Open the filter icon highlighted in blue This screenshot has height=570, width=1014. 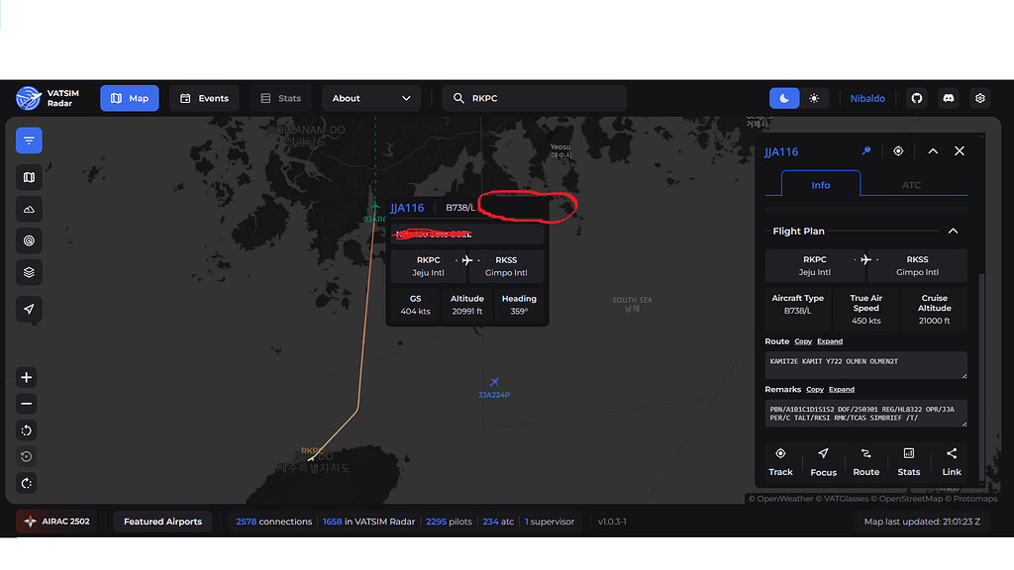click(28, 141)
